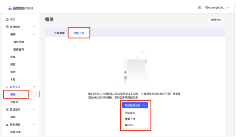Click the 线索报告 bar chart icon
Screen dimensions: 236x137
click(7, 125)
